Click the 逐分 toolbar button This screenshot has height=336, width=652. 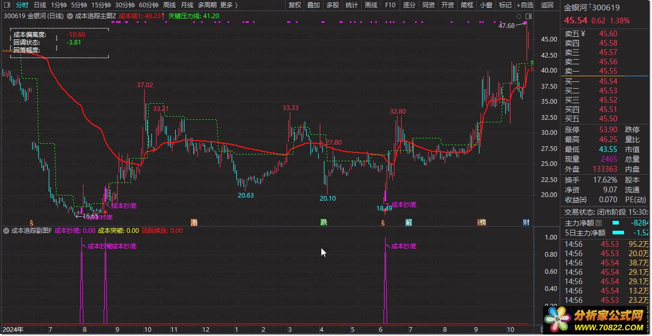tap(409, 5)
